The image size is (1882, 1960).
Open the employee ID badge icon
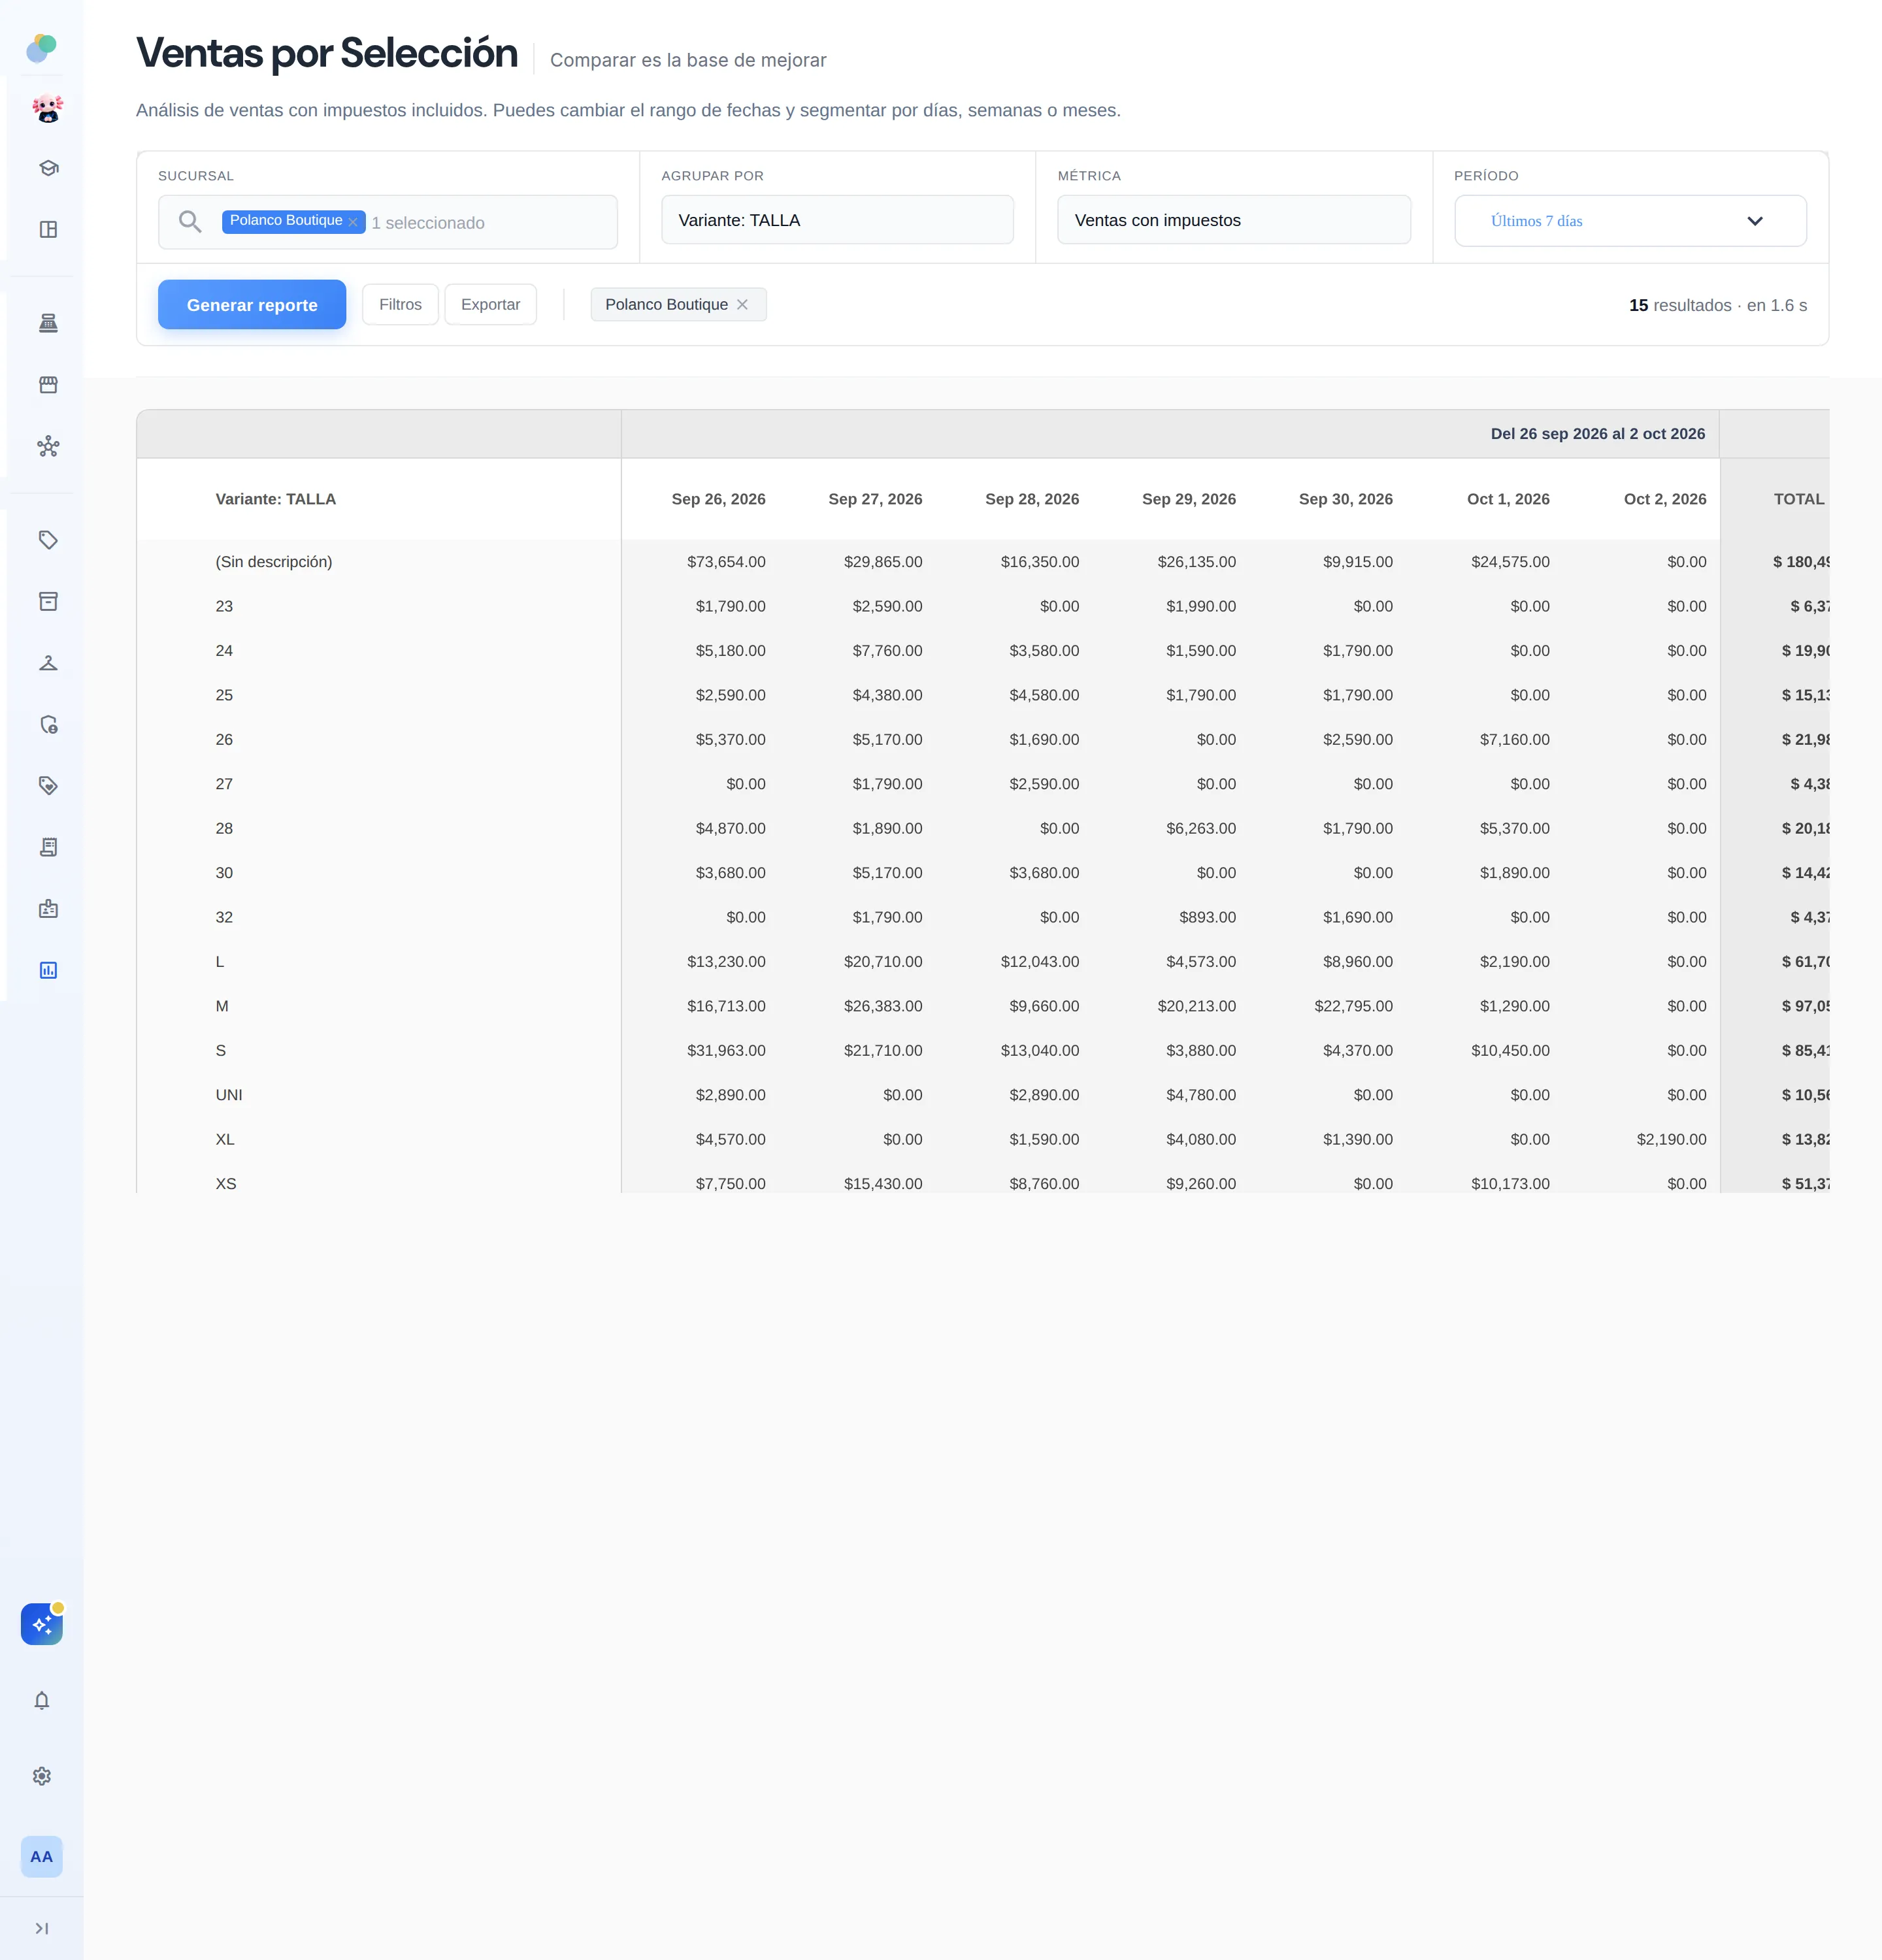[x=48, y=909]
